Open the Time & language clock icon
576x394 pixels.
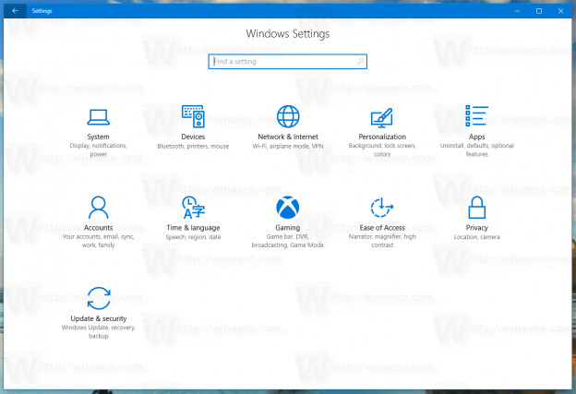pyautogui.click(x=193, y=207)
